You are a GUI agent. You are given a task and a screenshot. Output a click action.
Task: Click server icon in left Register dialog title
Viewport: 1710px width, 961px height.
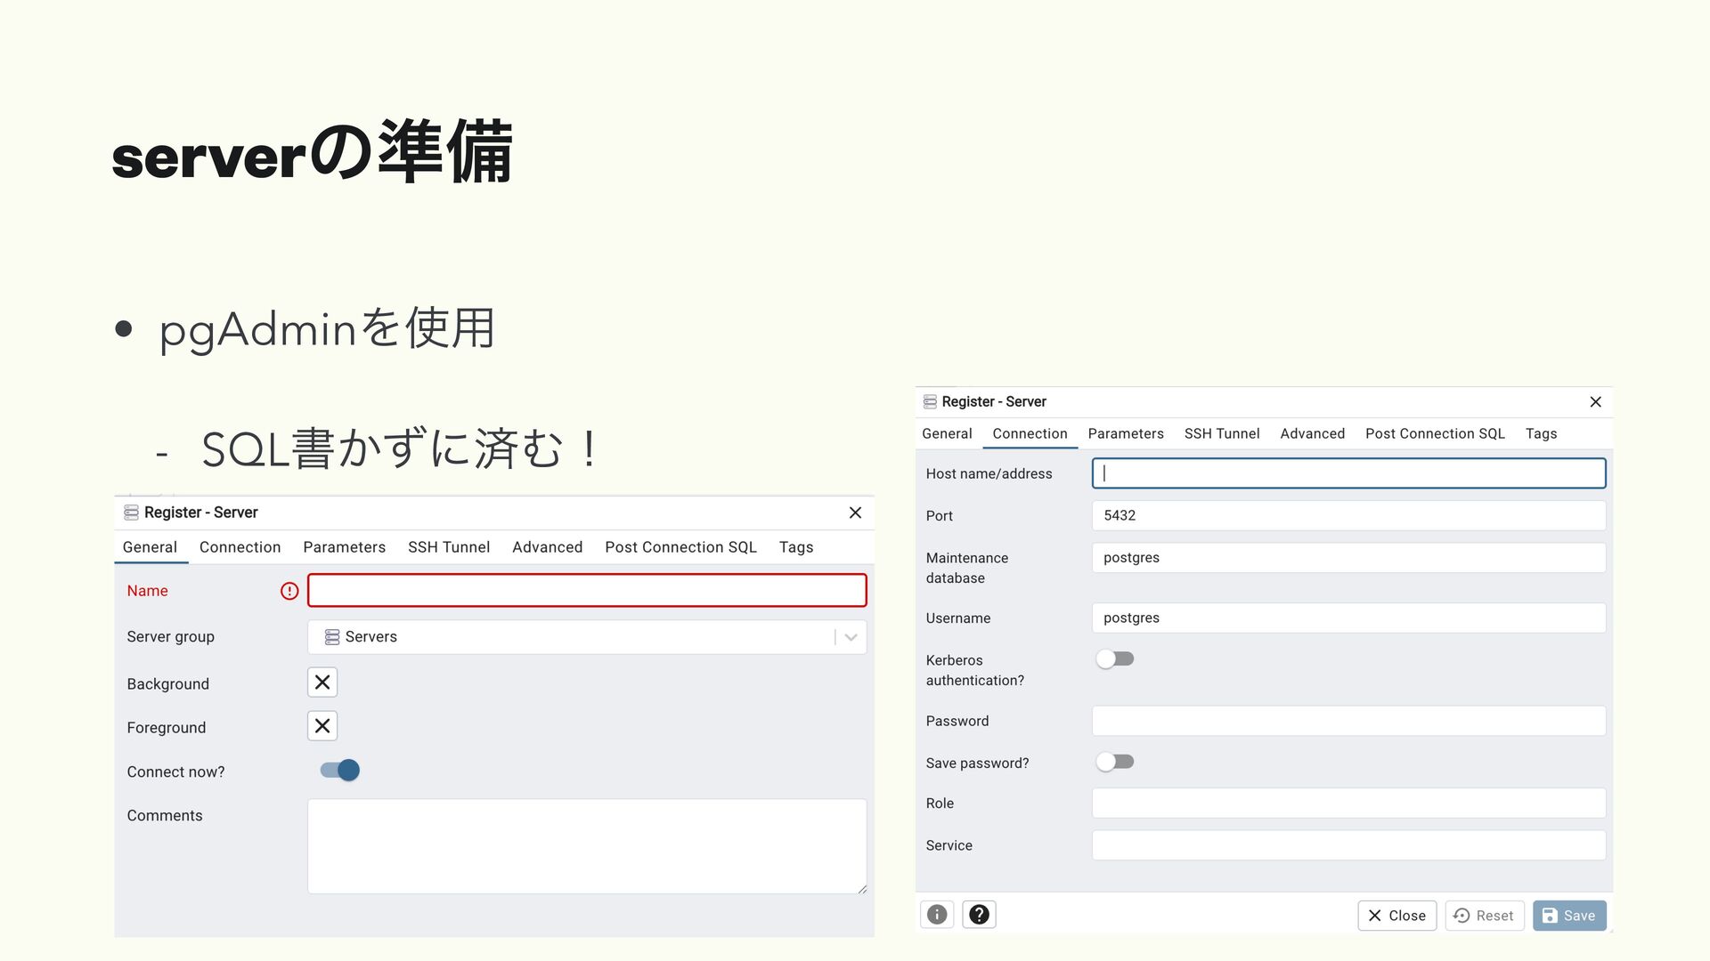131,513
